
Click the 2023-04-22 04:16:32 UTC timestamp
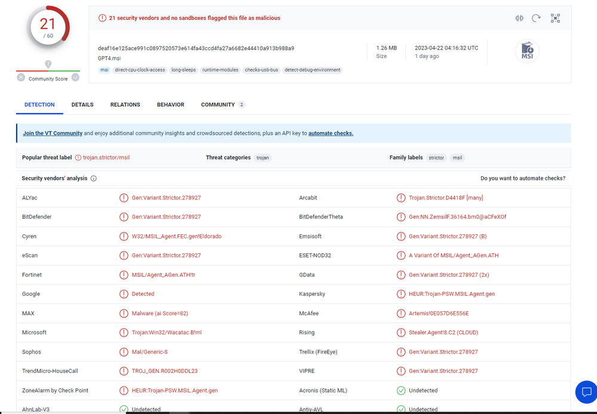click(446, 48)
